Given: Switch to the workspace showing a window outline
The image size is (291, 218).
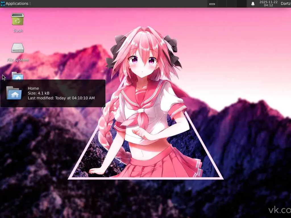Looking at the screenshot, I should tap(212, 4).
